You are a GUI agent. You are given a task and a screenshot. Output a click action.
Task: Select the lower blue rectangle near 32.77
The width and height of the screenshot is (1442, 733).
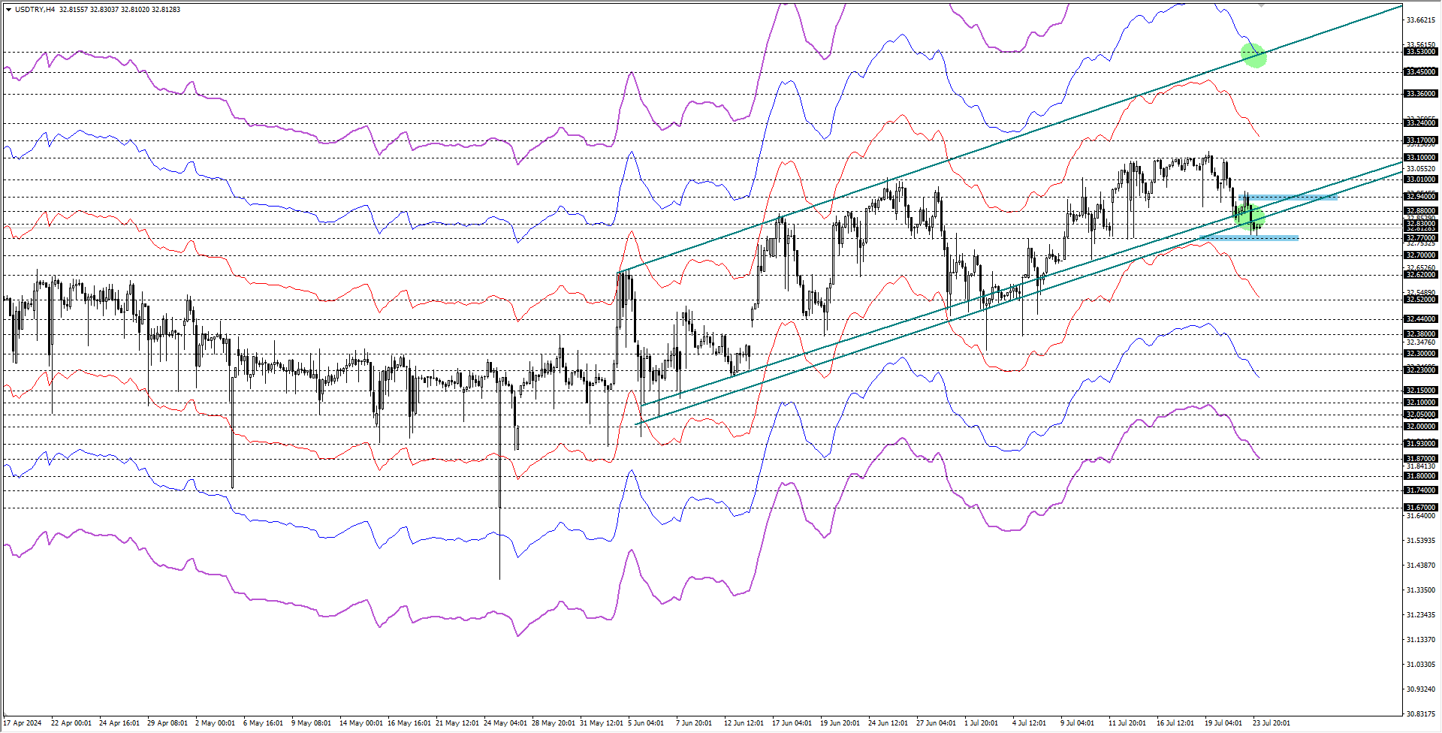click(1249, 238)
